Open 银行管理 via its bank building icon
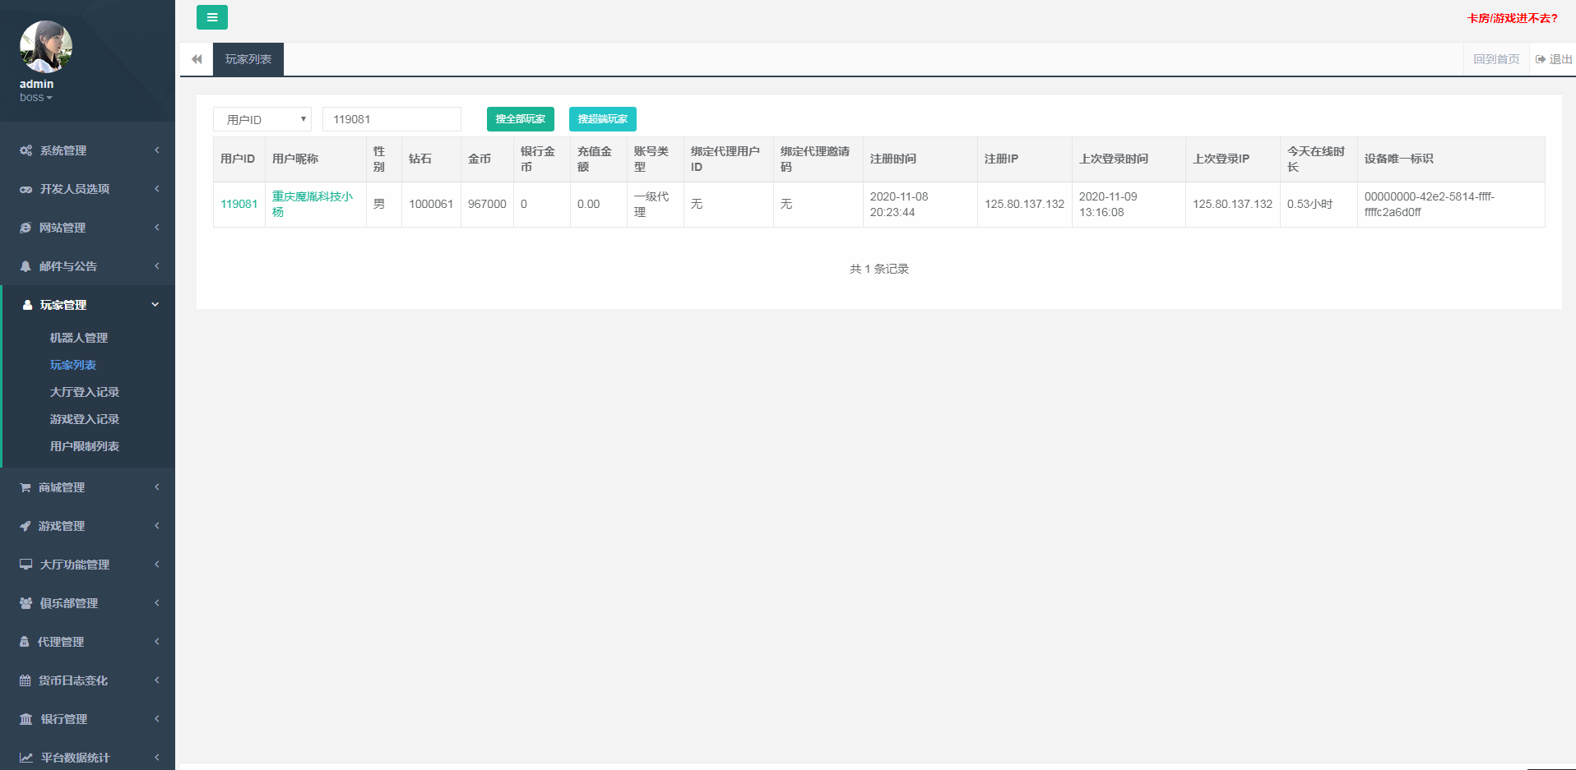This screenshot has width=1576, height=770. (26, 719)
